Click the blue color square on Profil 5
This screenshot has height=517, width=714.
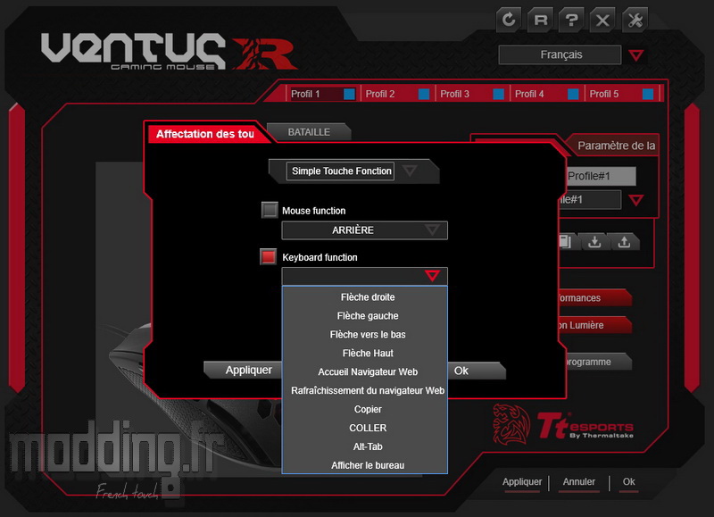(x=648, y=94)
